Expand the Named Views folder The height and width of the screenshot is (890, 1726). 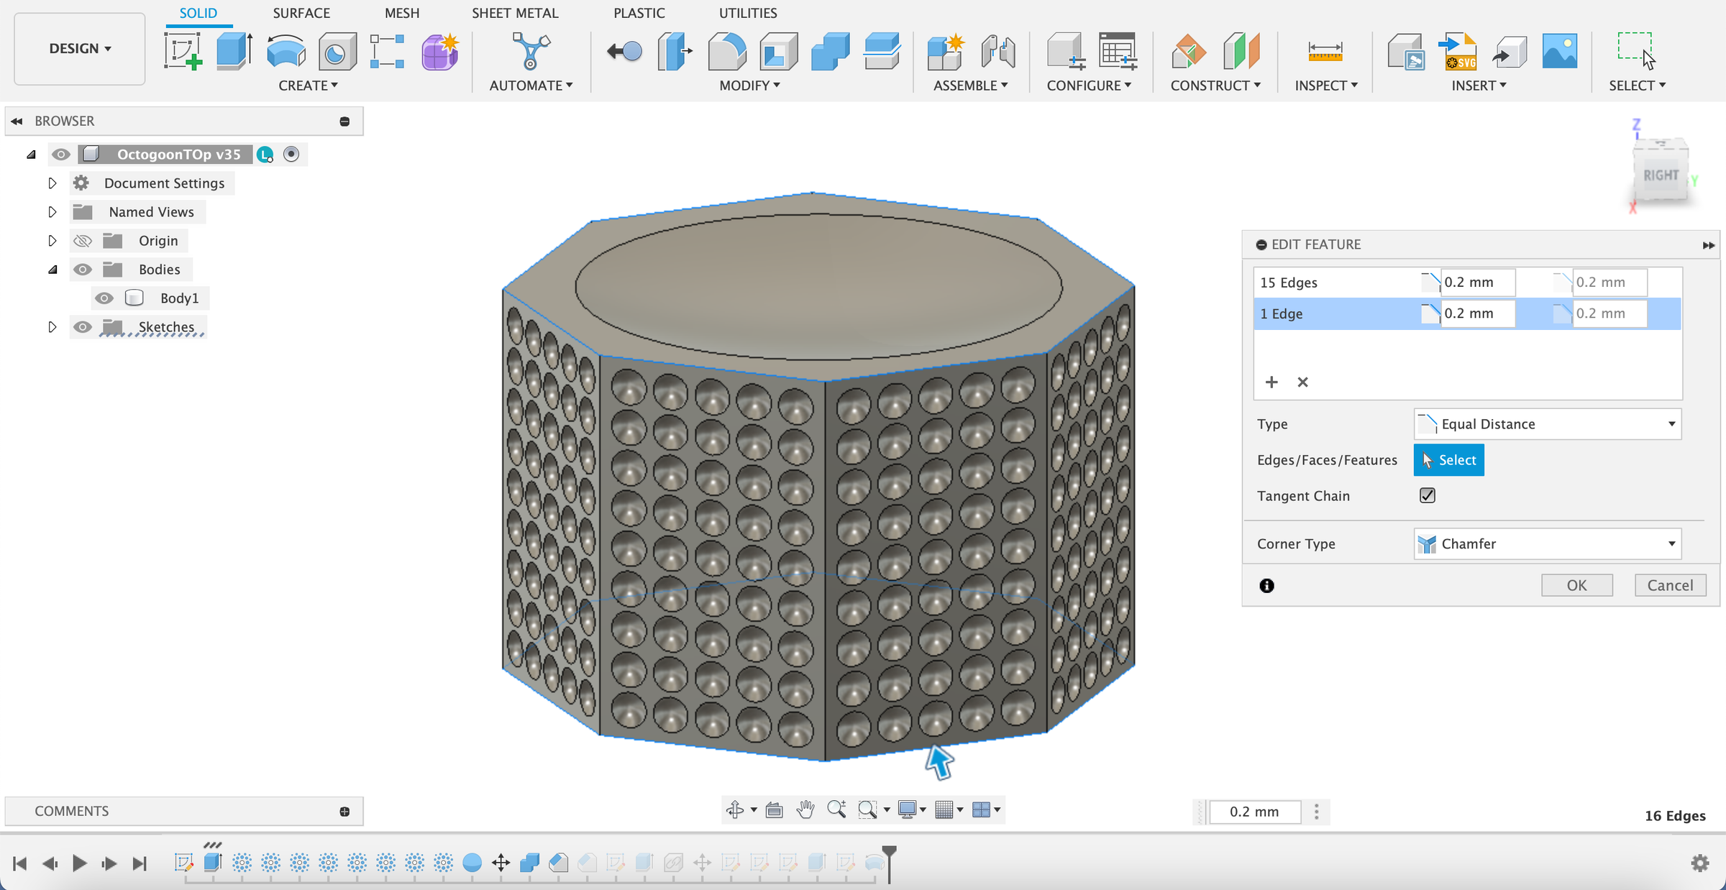[x=52, y=211]
